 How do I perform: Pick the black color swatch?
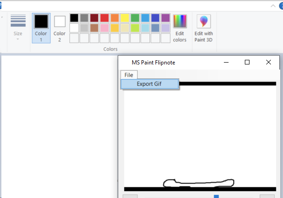74,18
